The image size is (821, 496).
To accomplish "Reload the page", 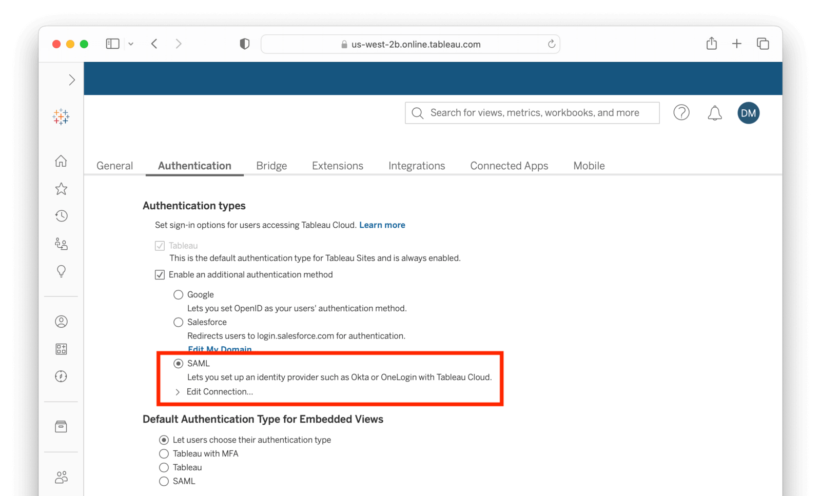I will coord(552,44).
